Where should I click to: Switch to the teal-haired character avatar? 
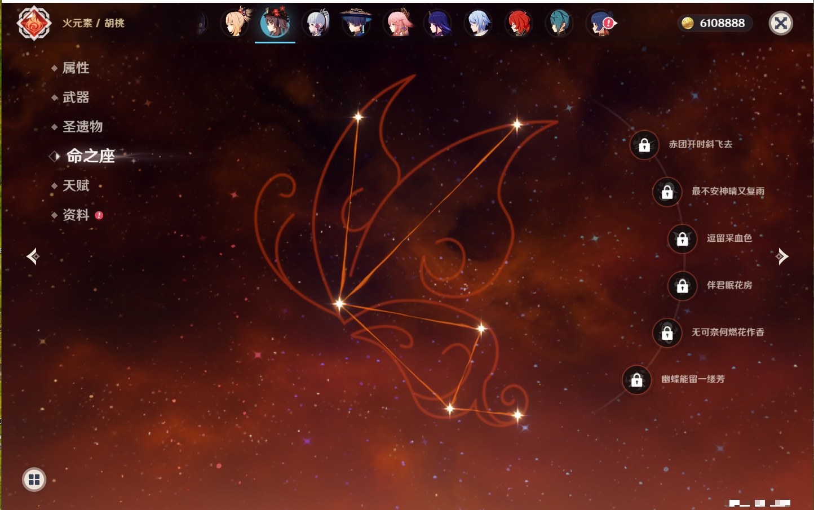[560, 23]
